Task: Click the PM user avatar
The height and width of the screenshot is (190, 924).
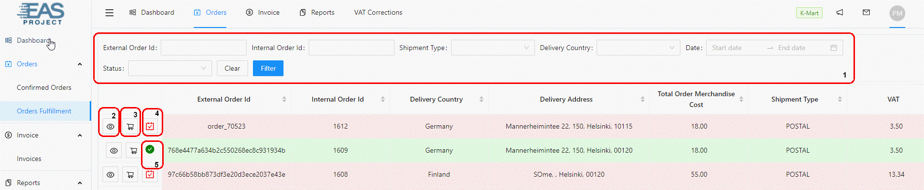Action: (x=897, y=13)
